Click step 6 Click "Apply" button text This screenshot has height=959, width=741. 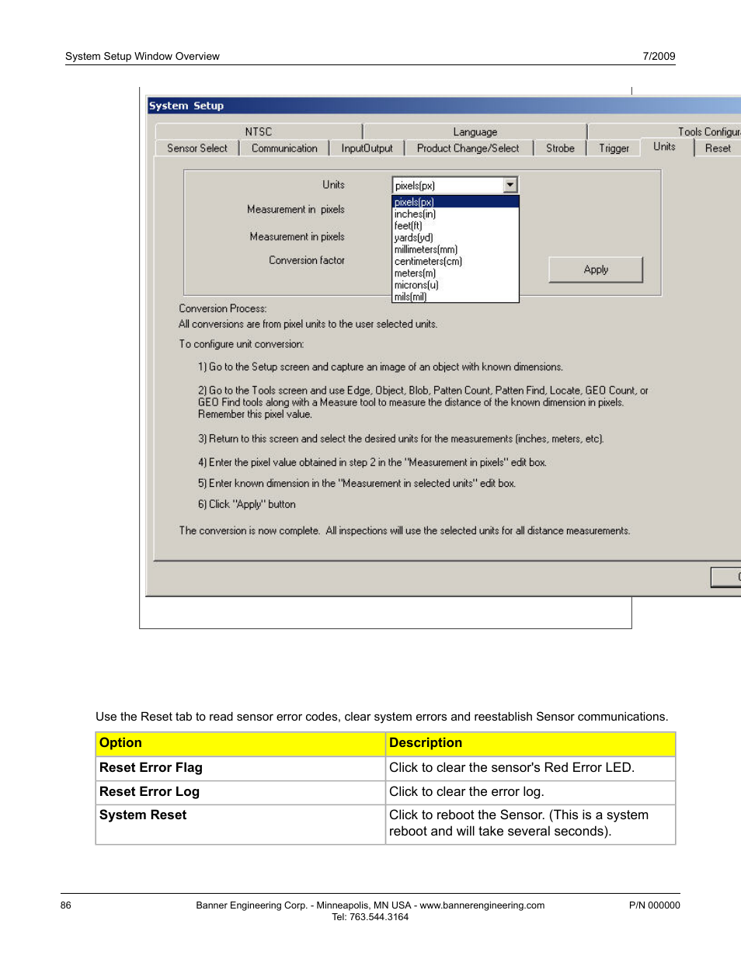247,504
